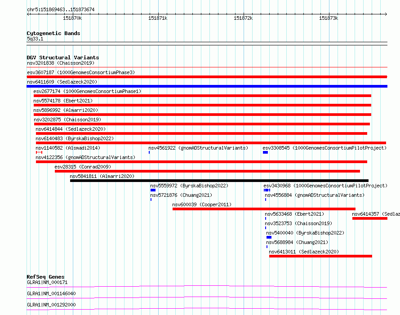Image resolution: width=400 pixels, height=315 pixels.
Task: Click the ruler's left arrow end
Action: click(x=28, y=14)
